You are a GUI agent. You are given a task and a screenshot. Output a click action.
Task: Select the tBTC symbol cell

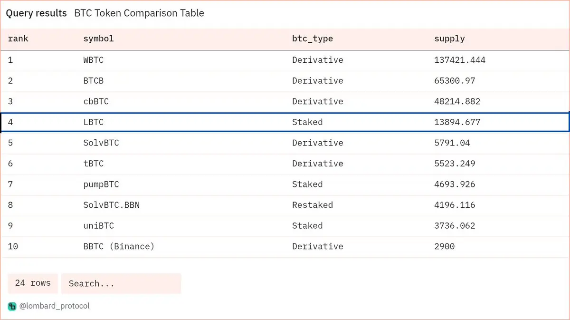pos(93,164)
